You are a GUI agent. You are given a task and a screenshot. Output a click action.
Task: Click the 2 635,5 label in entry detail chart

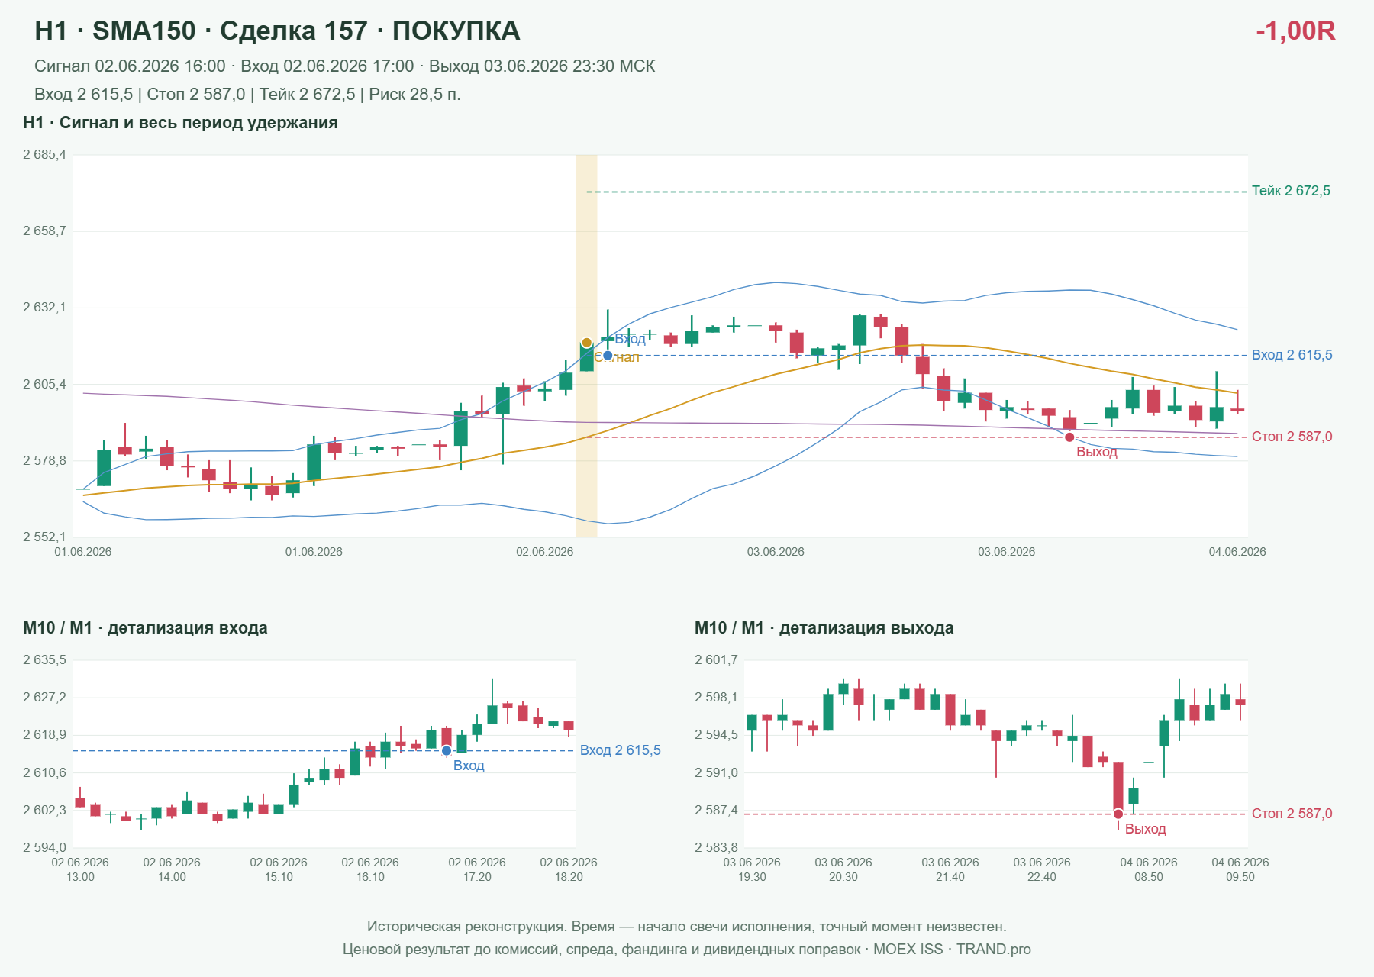pos(44,660)
